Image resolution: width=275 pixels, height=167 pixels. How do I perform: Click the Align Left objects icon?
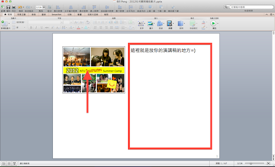click(58, 7)
